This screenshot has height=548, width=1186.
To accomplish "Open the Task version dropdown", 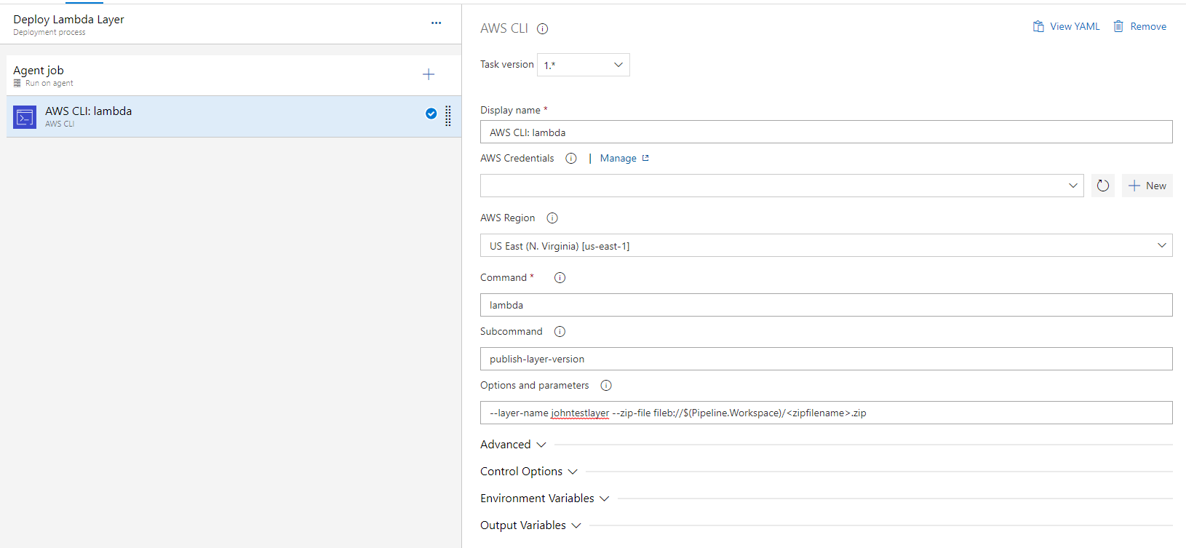I will pos(584,65).
